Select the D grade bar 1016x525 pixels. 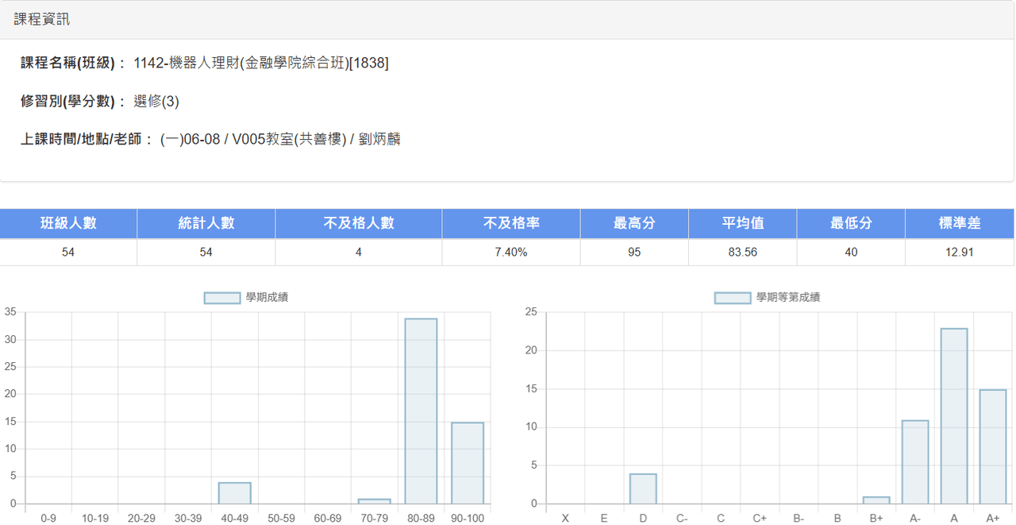click(x=643, y=488)
